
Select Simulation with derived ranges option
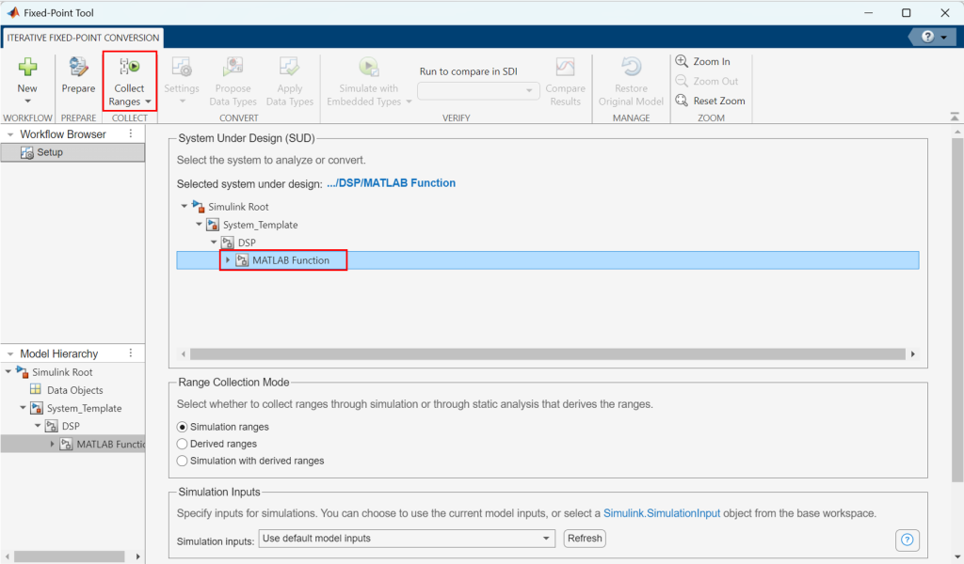182,461
